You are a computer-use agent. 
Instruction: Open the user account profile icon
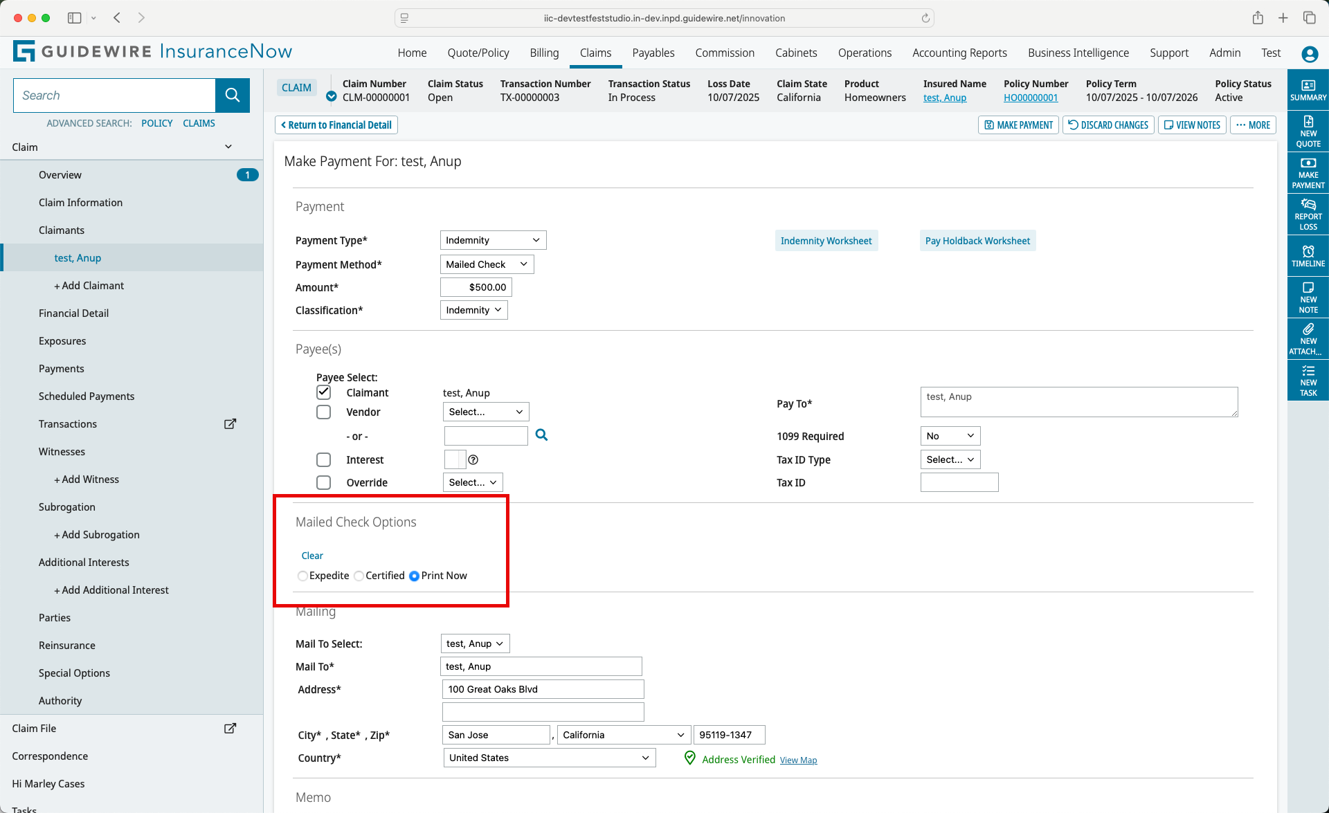coord(1309,54)
